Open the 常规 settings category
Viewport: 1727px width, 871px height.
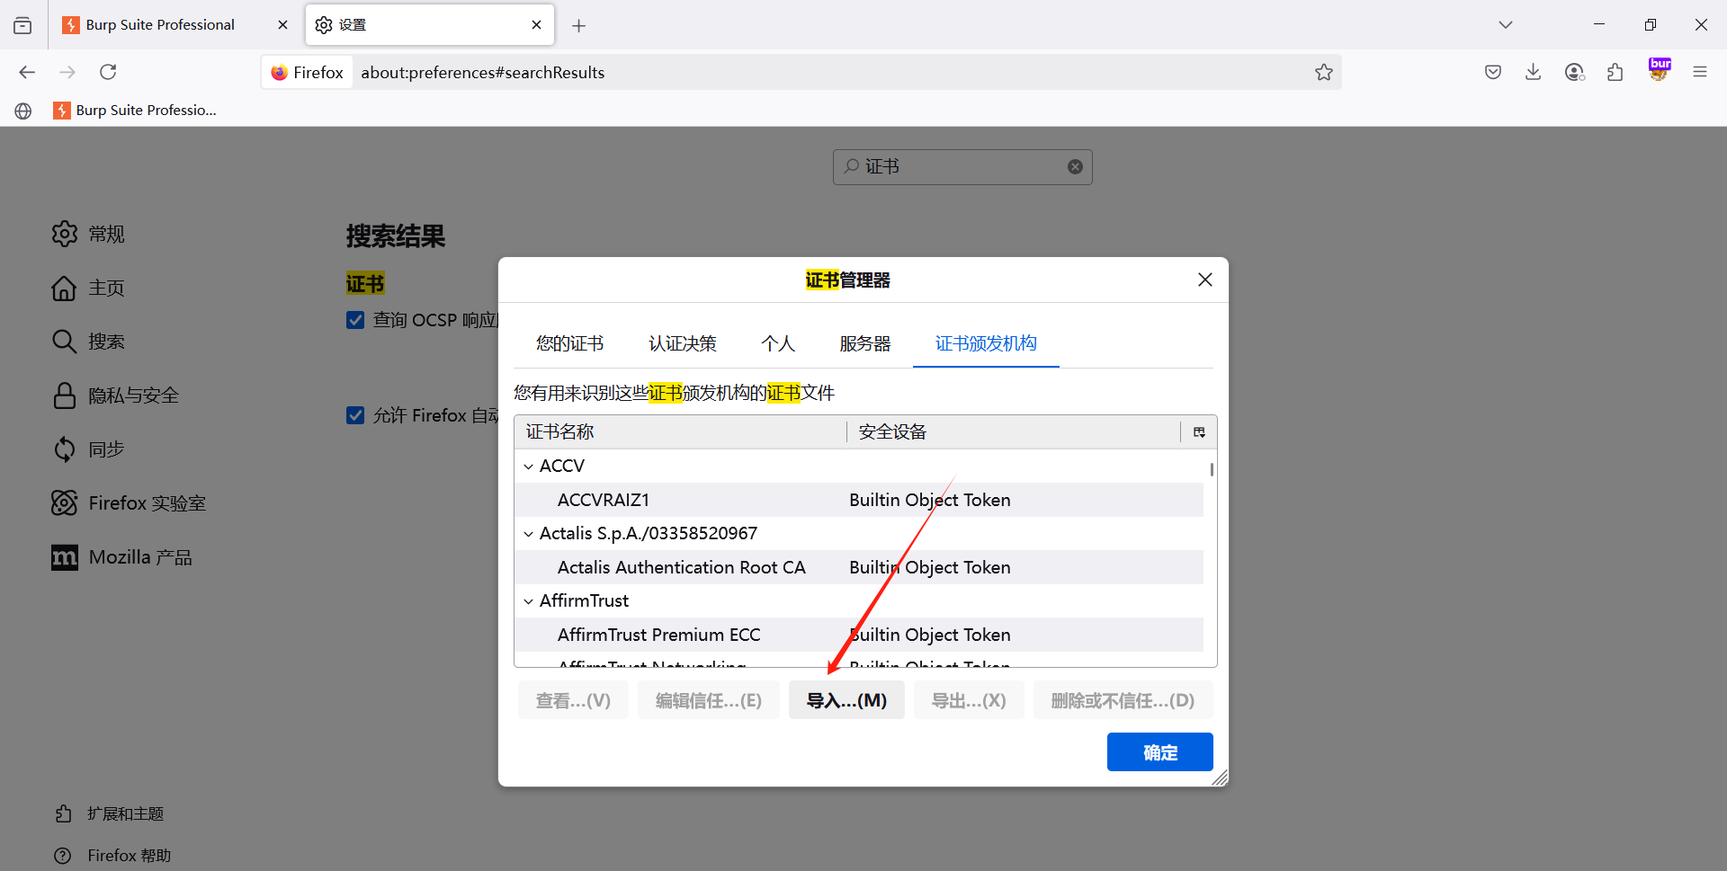coord(88,234)
